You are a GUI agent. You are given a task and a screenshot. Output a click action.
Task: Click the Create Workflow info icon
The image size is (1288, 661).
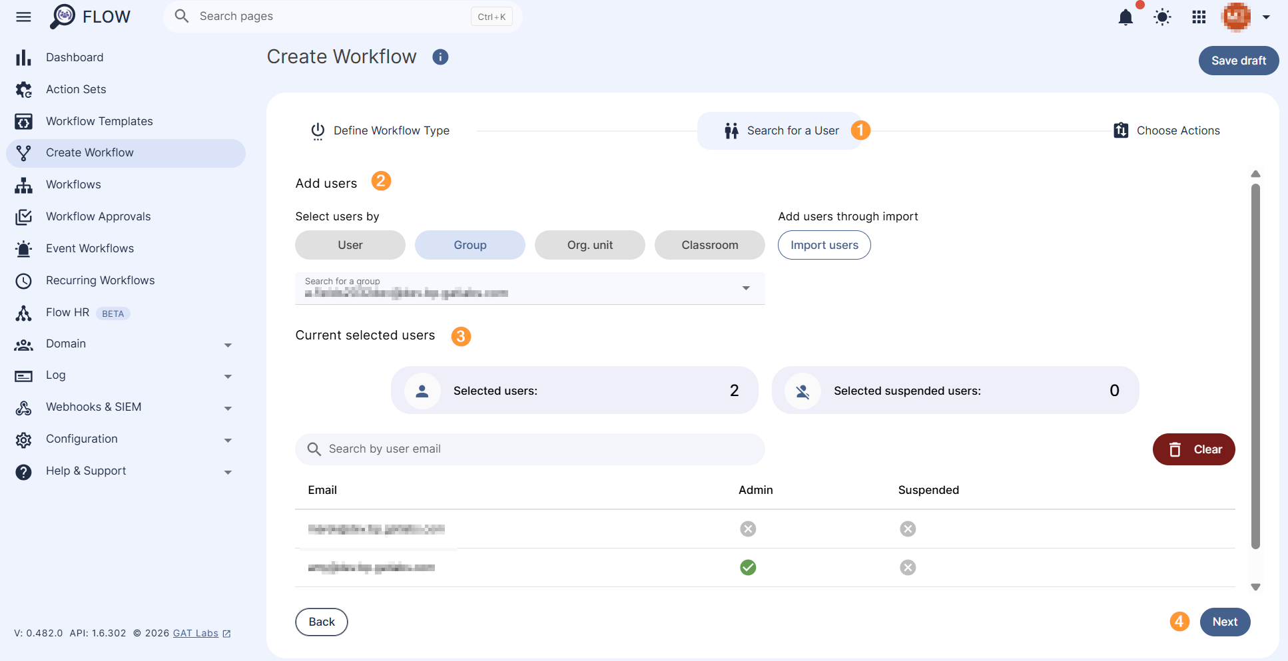pyautogui.click(x=440, y=57)
